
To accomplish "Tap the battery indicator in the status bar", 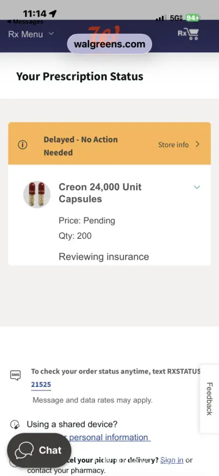I will (x=192, y=18).
